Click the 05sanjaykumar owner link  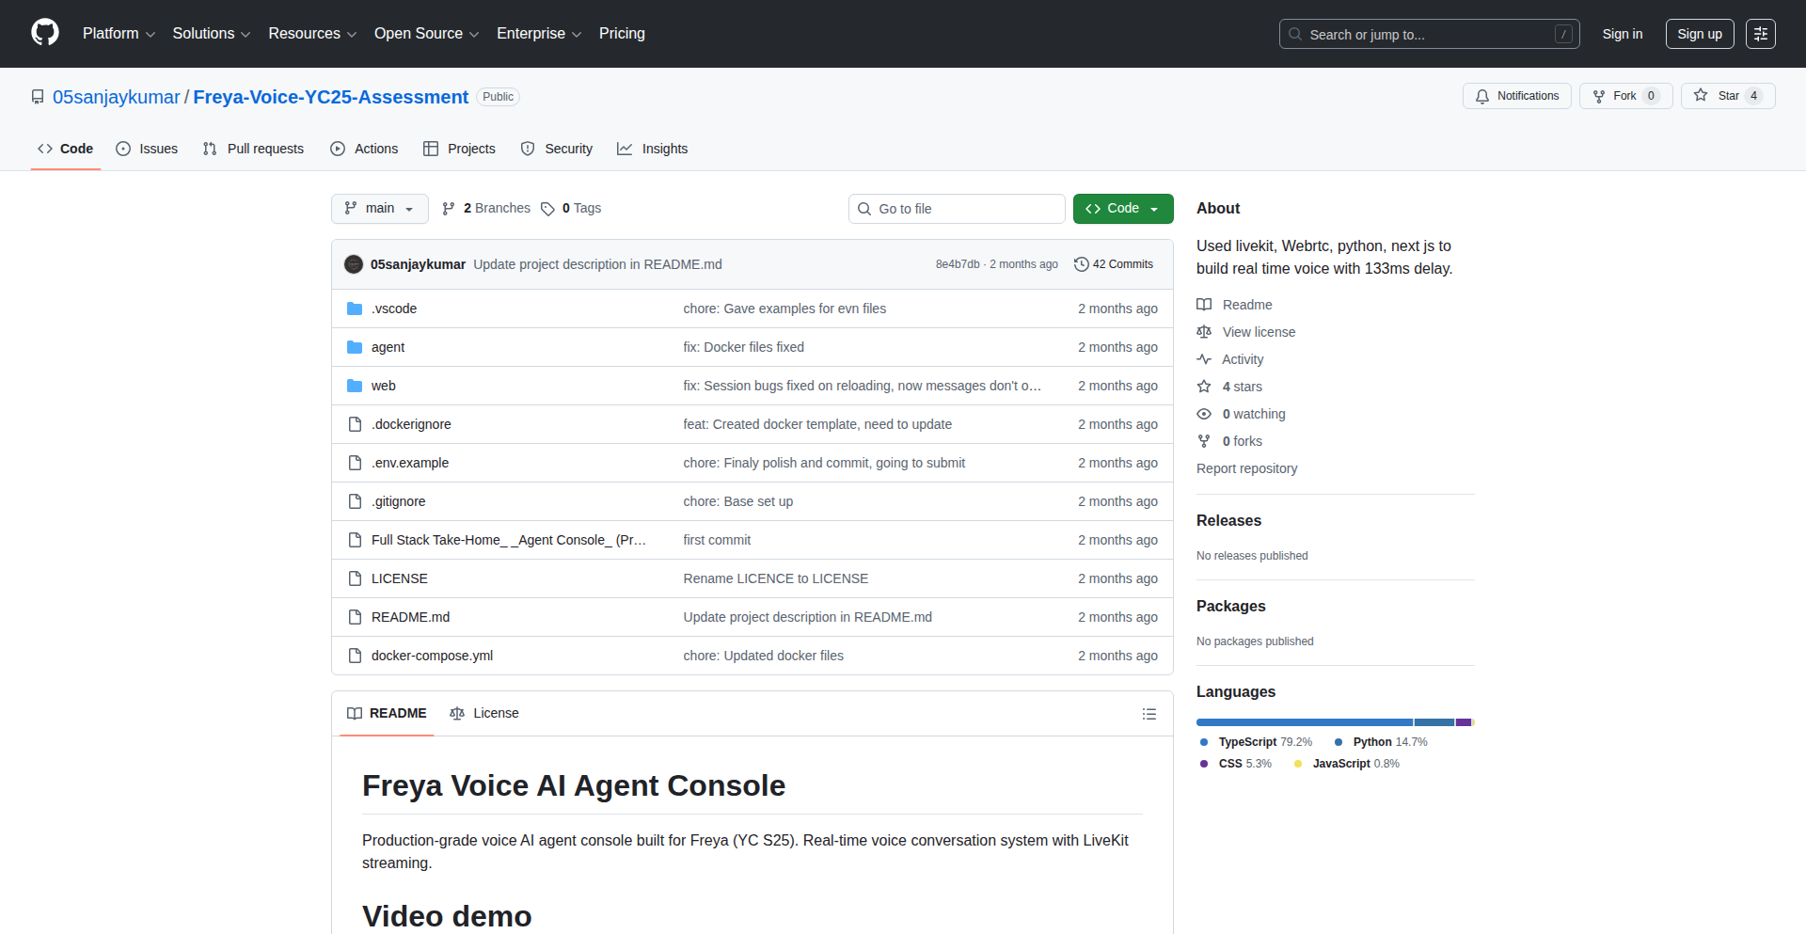tap(116, 97)
